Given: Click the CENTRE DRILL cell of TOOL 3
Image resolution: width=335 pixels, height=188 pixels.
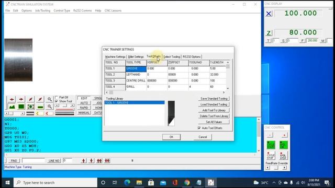Looking at the screenshot, I should pyautogui.click(x=136, y=81).
